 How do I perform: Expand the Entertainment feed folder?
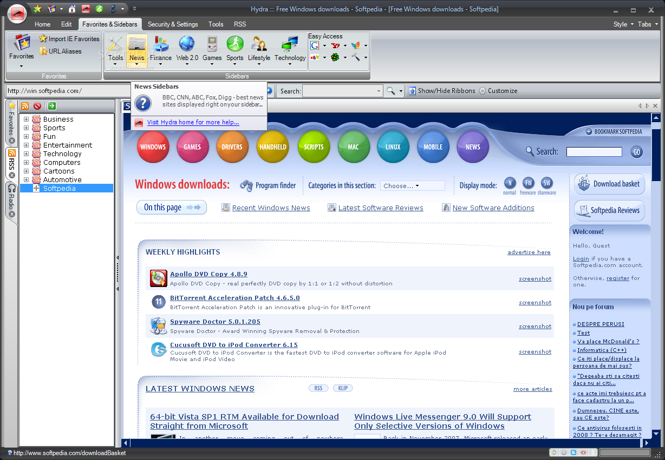[26, 145]
